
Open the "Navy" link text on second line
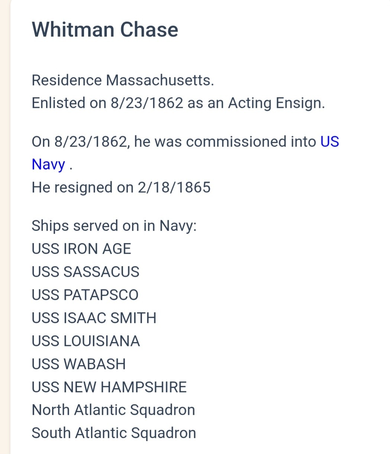(x=48, y=164)
